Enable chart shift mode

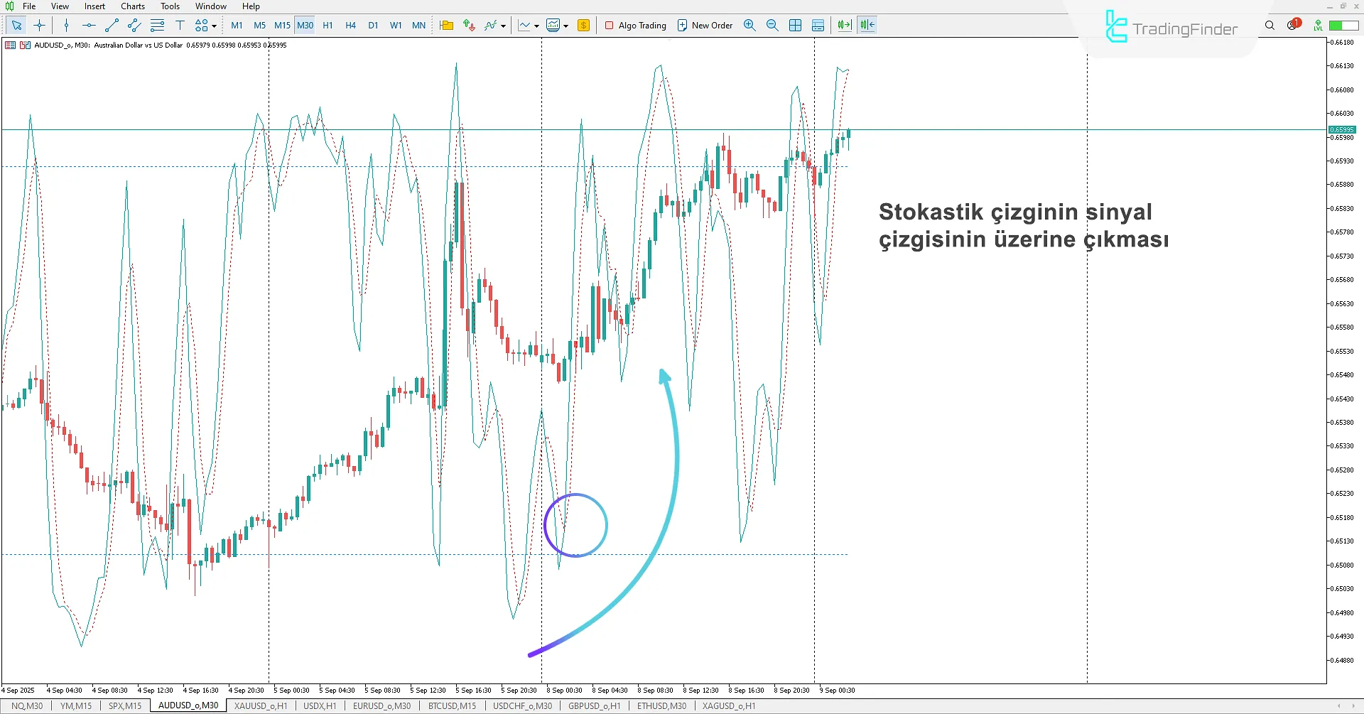pos(866,25)
